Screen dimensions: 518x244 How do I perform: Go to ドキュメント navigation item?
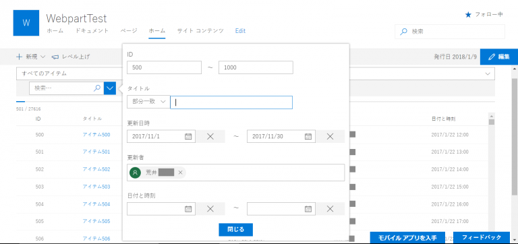coord(92,31)
